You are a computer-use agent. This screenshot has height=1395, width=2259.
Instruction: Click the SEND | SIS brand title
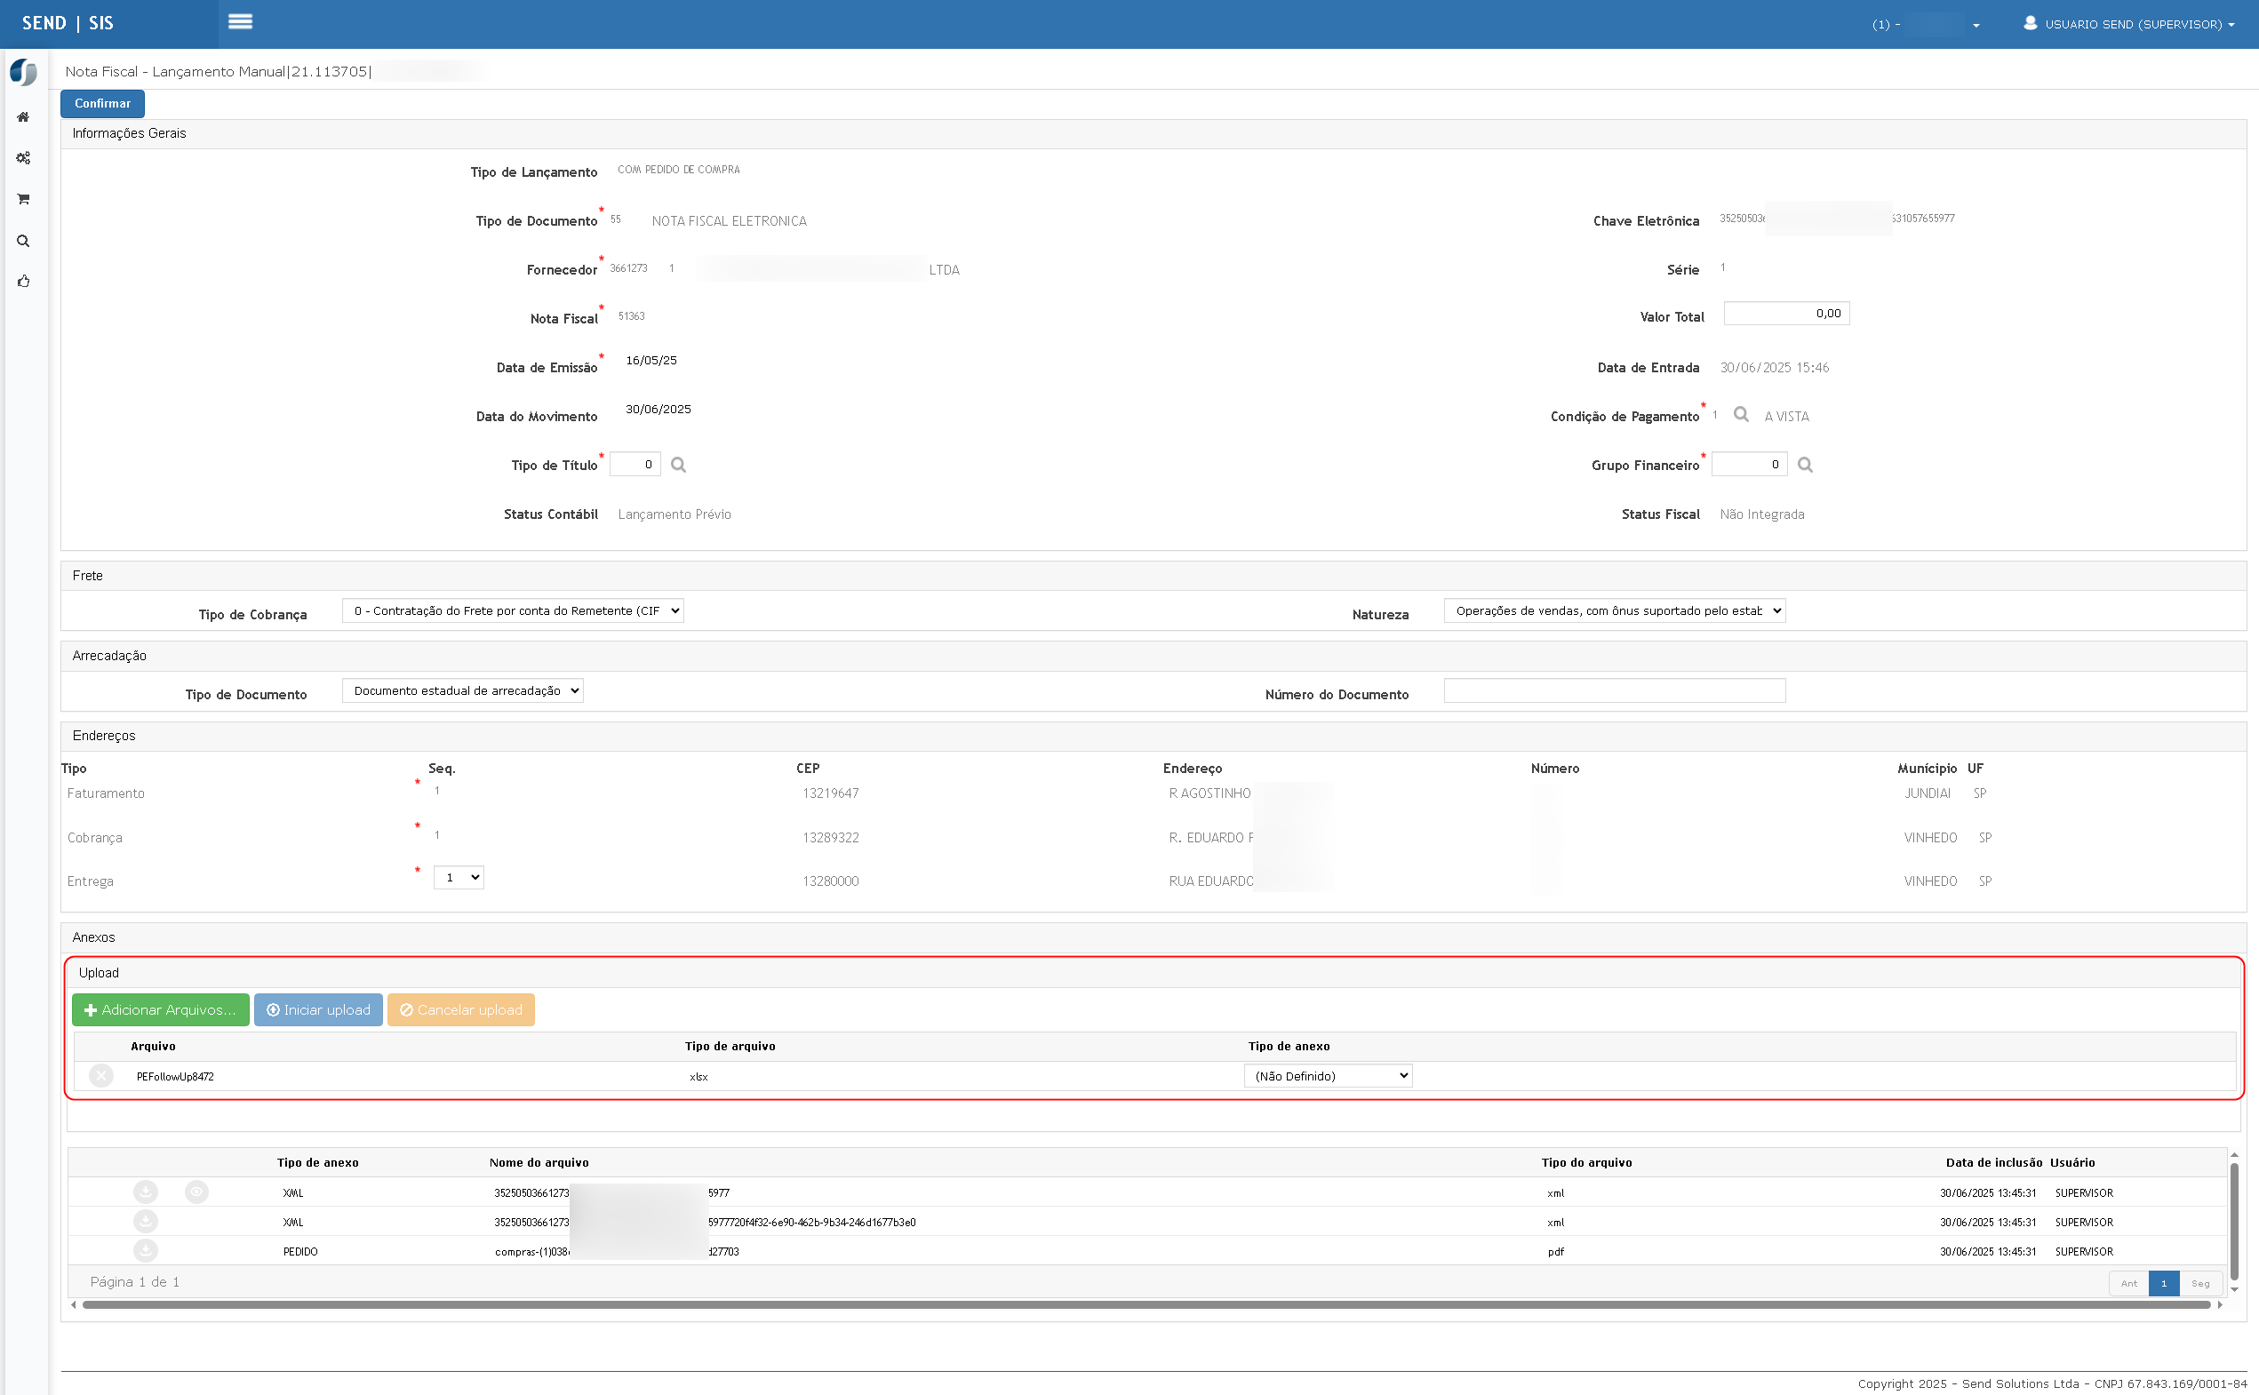tap(68, 23)
